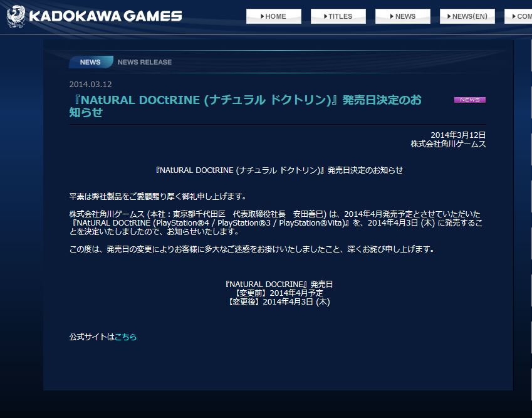
Task: Go to the NEWS navigation menu
Action: [403, 16]
